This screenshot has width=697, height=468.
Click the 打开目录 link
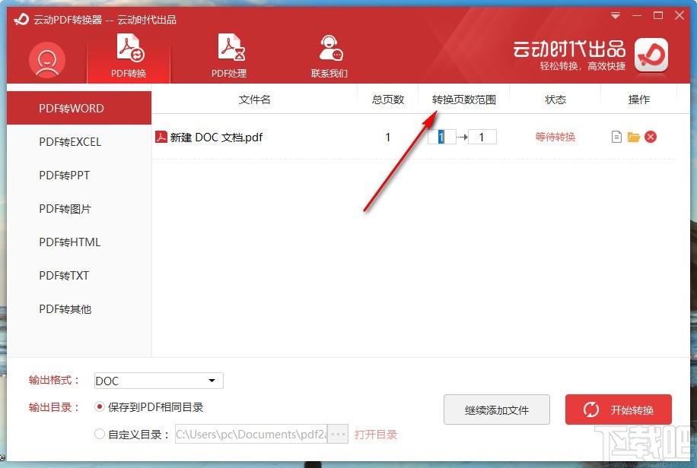click(x=376, y=434)
